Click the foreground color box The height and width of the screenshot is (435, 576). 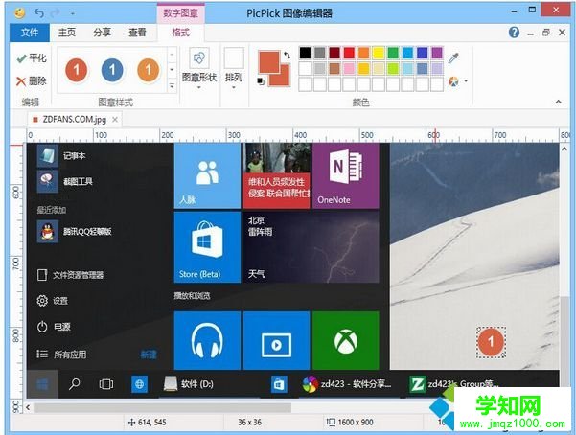point(269,61)
